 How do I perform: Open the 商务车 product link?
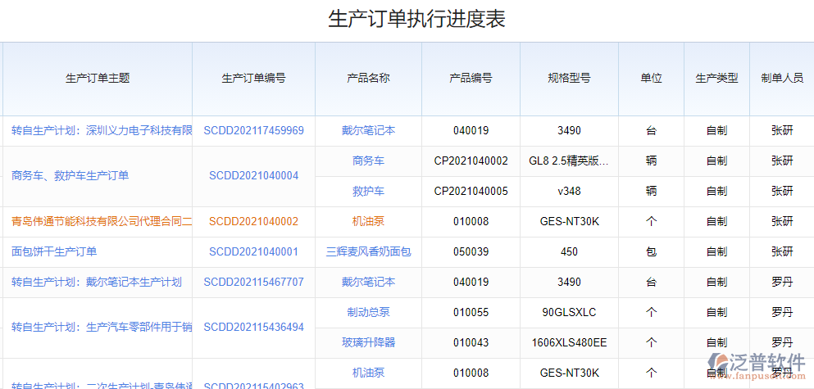point(368,161)
